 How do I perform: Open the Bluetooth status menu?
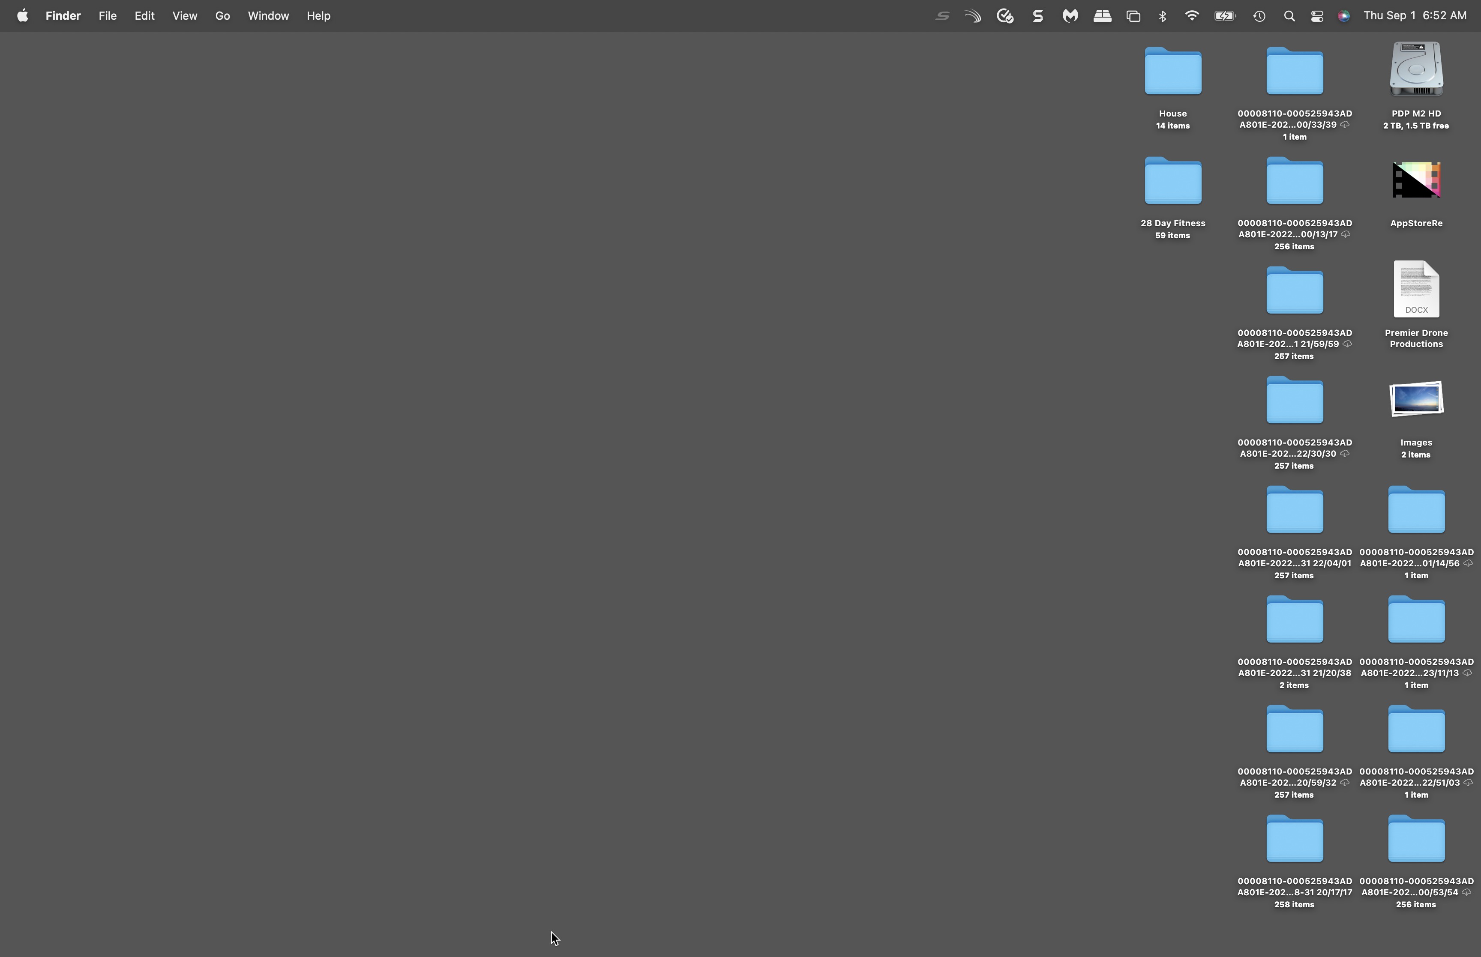1162,15
